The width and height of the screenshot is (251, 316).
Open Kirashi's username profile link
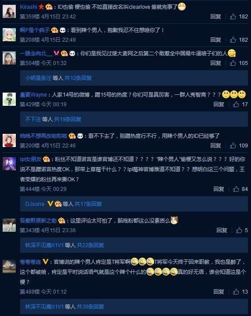(28, 7)
